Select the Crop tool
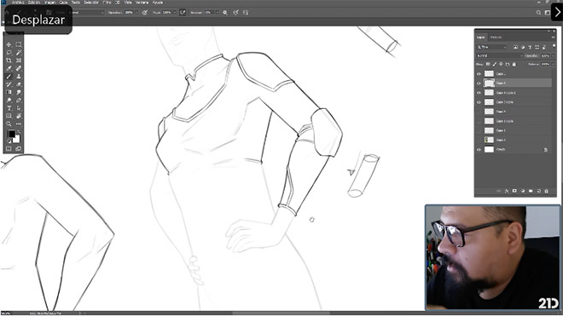 coord(9,60)
